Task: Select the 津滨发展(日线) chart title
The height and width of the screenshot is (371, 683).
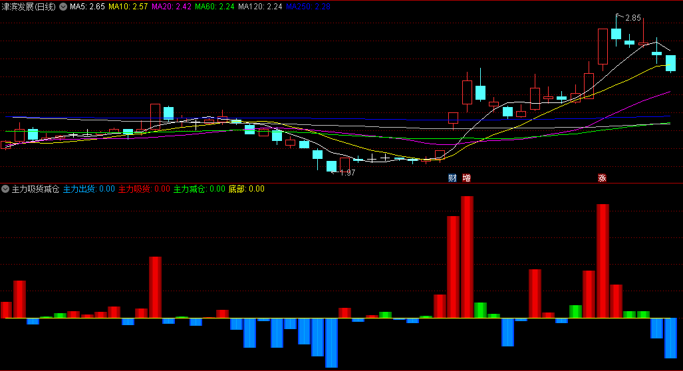Action: 29,7
